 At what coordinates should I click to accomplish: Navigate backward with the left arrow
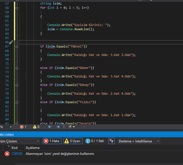(50, 127)
